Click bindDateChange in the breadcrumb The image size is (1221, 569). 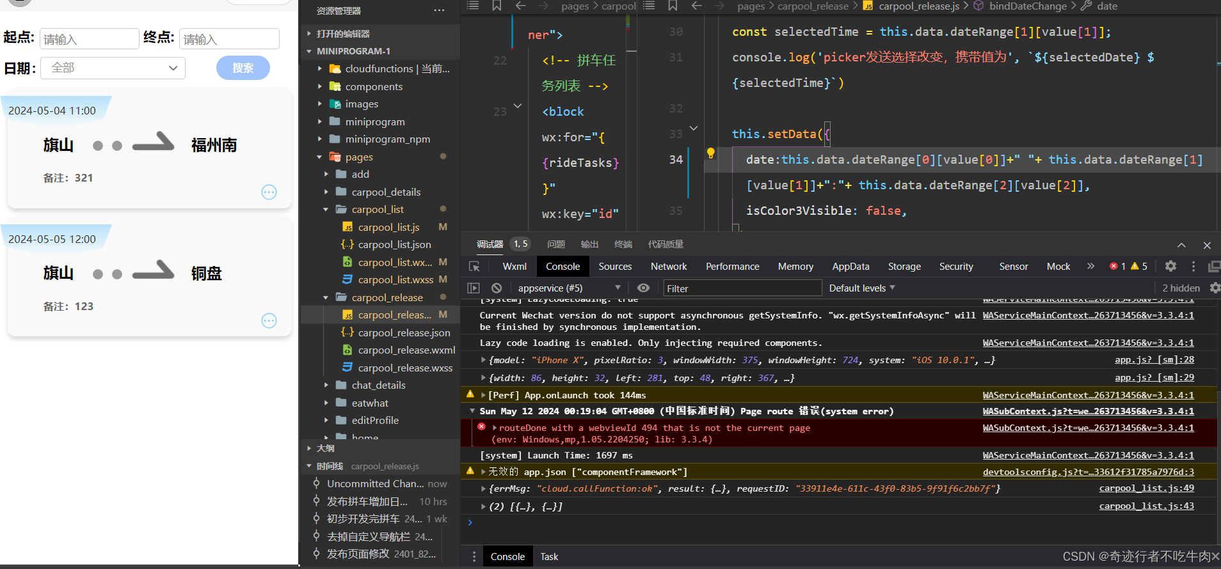pyautogui.click(x=1028, y=6)
